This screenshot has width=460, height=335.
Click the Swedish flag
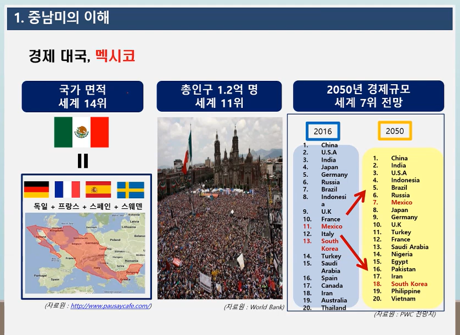pos(130,190)
